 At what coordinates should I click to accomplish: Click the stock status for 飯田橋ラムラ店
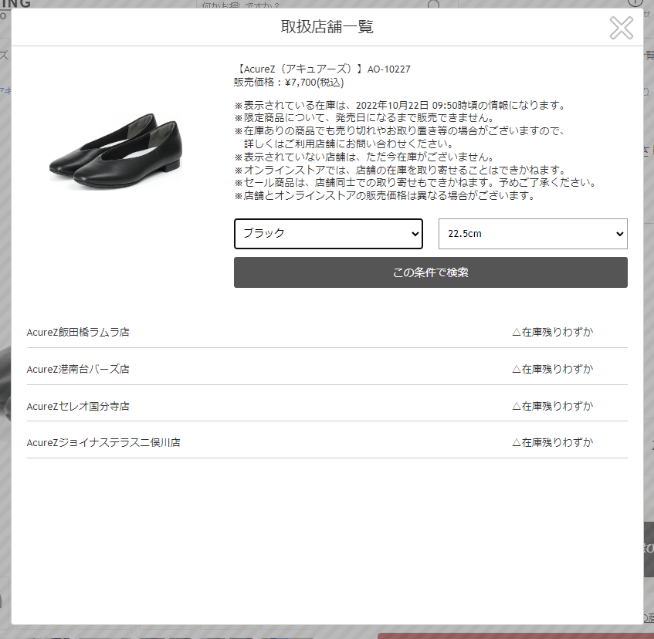pos(552,333)
